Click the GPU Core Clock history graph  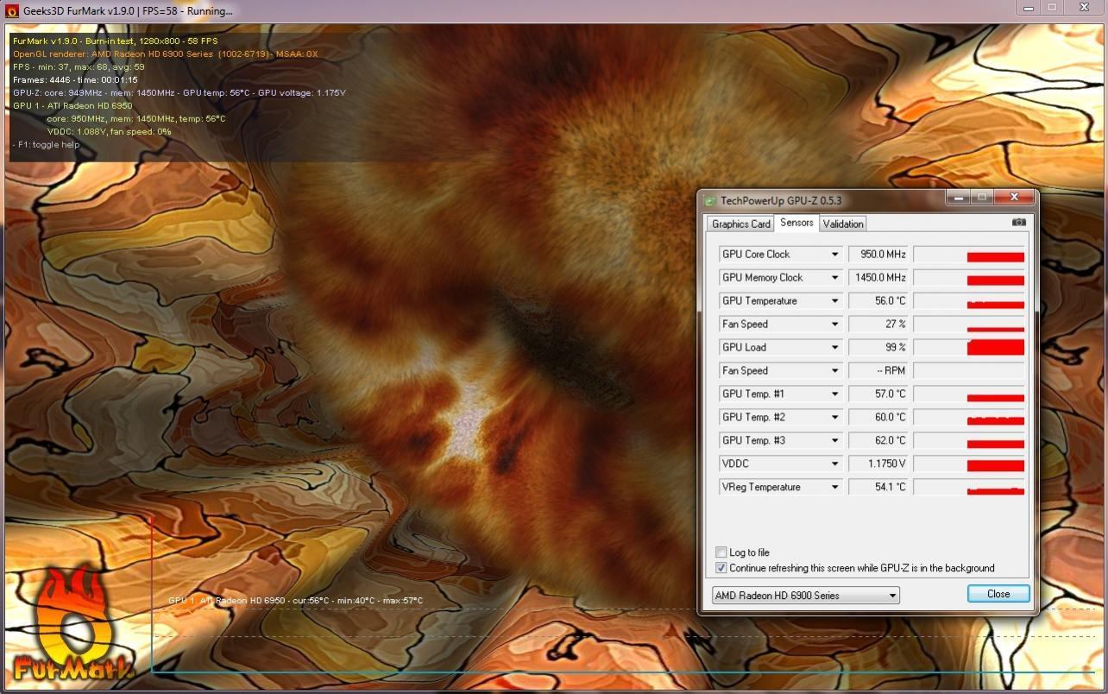point(969,255)
